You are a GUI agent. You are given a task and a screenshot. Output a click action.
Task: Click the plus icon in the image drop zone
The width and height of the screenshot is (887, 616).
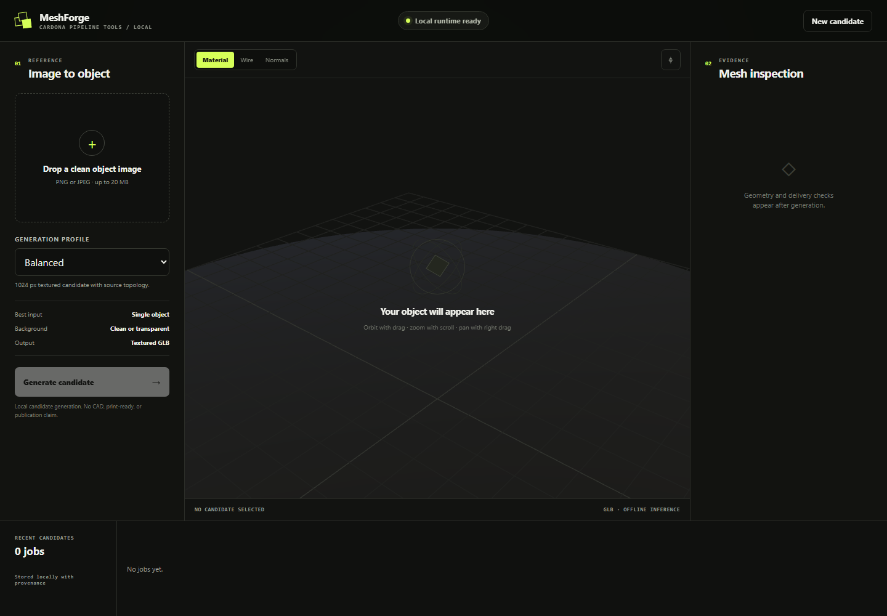[x=92, y=144]
